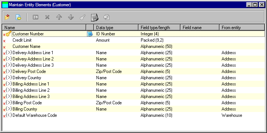
Task: Click the ID Number data type cell
Action: (x=106, y=34)
